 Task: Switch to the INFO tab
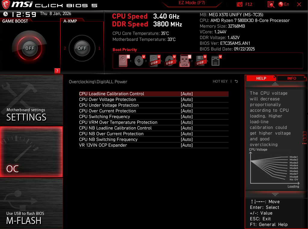pyautogui.click(x=291, y=78)
